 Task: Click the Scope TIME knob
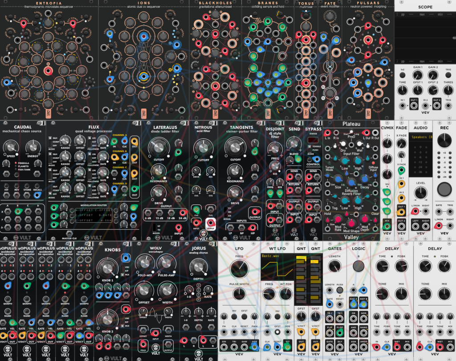point(403,90)
